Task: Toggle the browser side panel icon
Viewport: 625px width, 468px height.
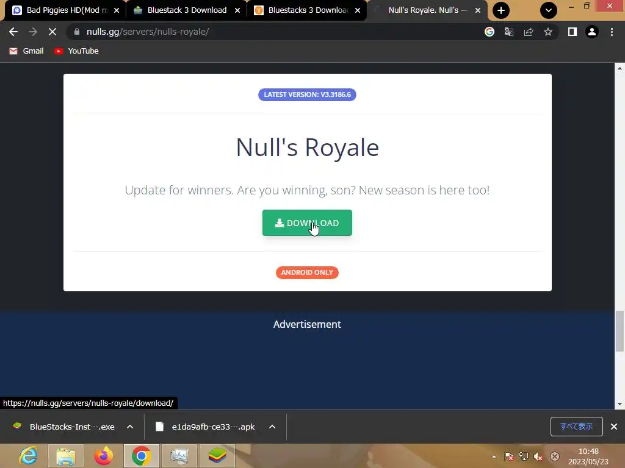Action: coord(573,32)
